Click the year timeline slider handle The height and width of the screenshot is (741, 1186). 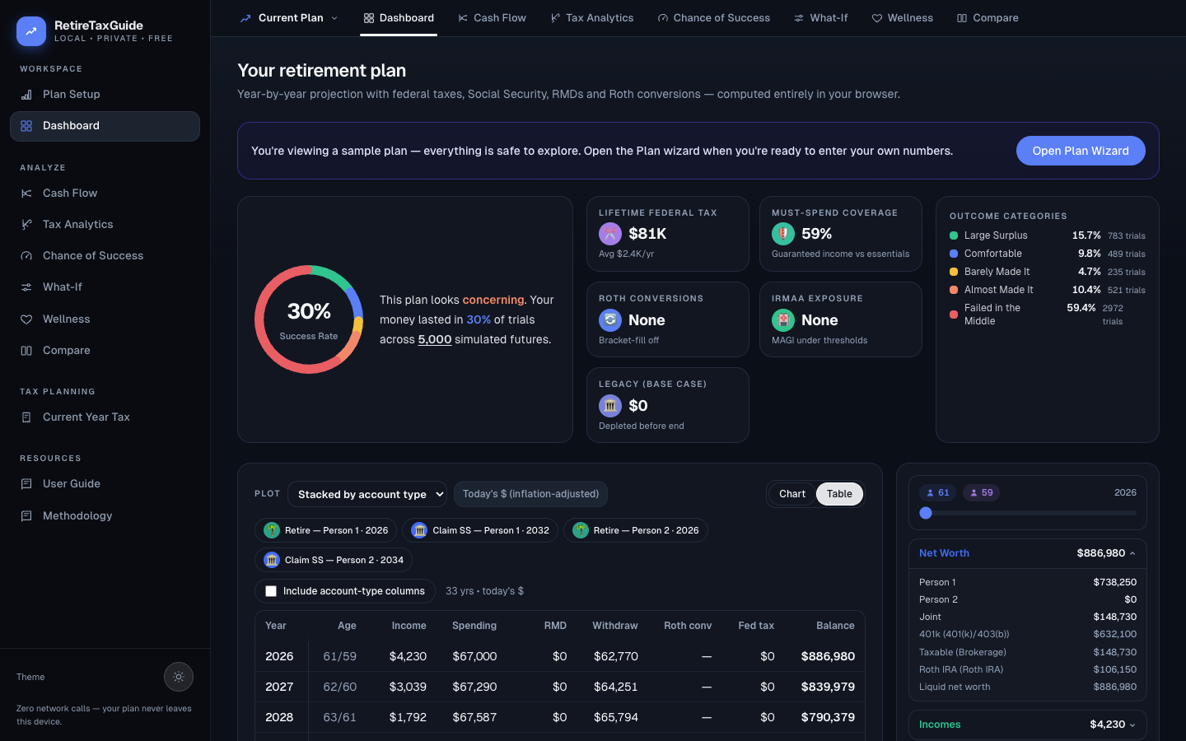click(x=926, y=513)
